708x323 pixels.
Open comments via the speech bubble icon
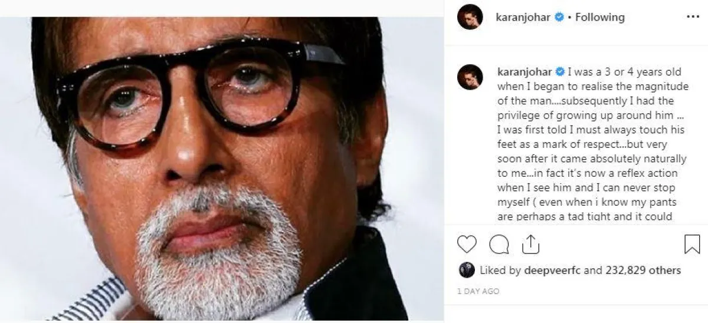point(499,244)
